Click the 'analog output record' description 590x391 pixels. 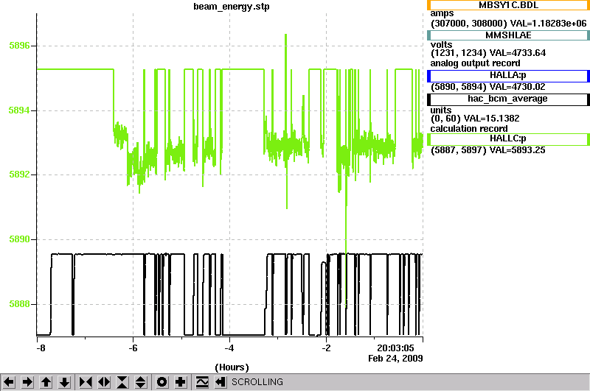point(475,63)
